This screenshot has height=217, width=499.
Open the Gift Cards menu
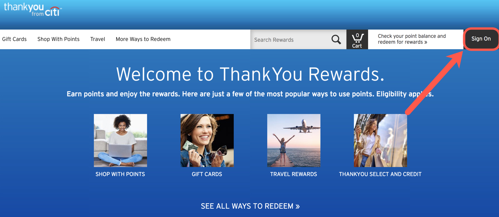(15, 39)
